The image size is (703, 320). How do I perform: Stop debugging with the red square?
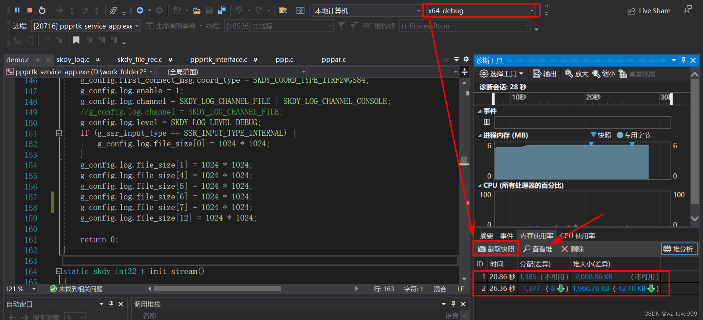[30, 10]
